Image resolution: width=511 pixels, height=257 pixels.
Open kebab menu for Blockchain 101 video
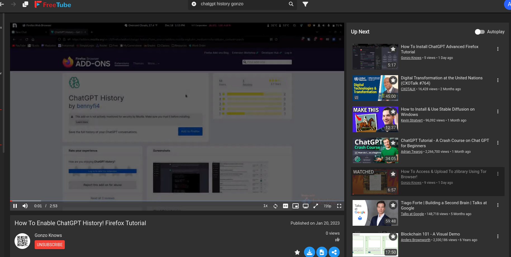tap(498, 236)
